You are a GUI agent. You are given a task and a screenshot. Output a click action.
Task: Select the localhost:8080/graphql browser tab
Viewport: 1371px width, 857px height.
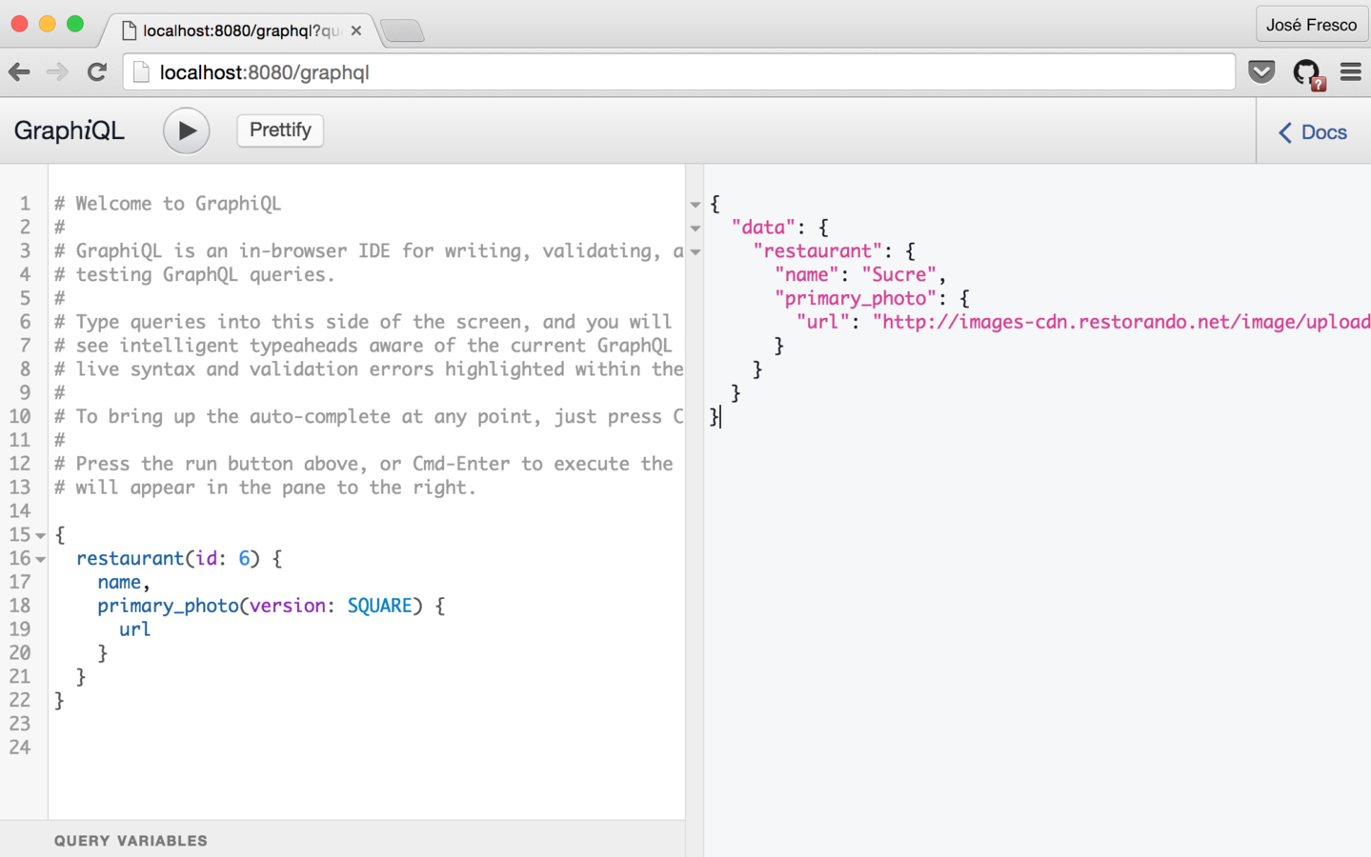pyautogui.click(x=238, y=30)
